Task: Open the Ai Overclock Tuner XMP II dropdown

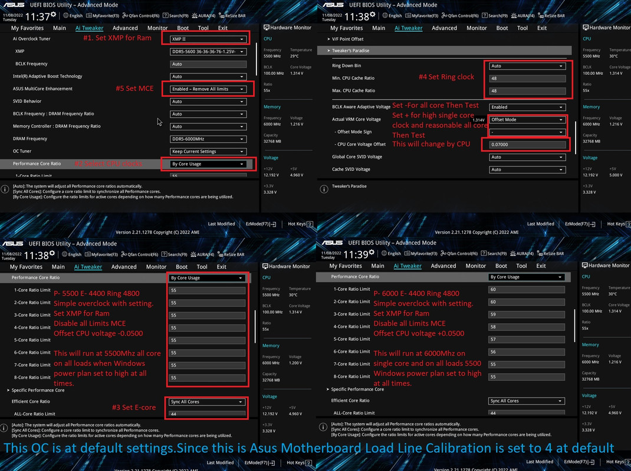Action: coord(208,39)
